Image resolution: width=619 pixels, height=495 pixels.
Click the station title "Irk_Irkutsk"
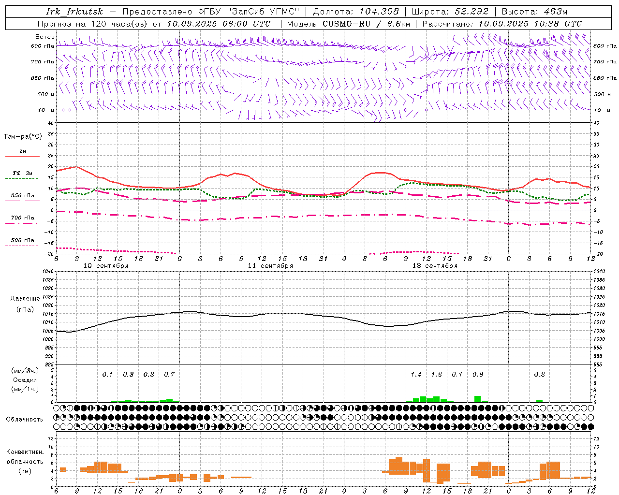(x=74, y=12)
